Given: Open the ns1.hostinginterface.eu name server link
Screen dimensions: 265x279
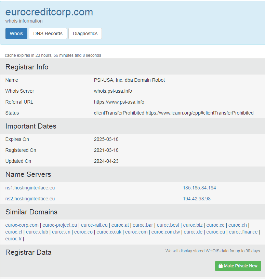Looking at the screenshot, I should [30, 188].
